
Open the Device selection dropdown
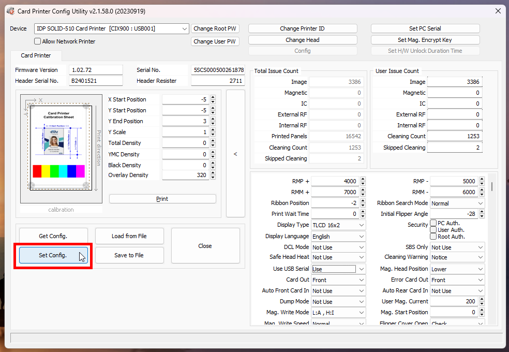[111, 28]
